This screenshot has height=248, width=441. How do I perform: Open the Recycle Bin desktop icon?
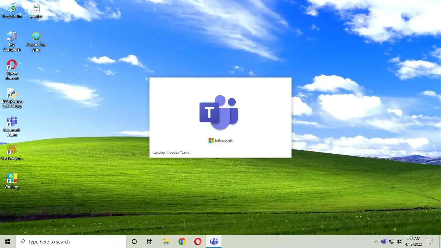[x=12, y=10]
